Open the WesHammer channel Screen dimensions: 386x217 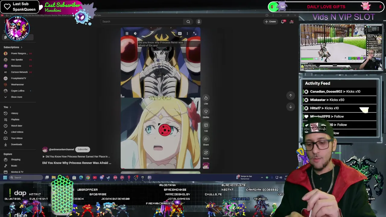(x=17, y=84)
